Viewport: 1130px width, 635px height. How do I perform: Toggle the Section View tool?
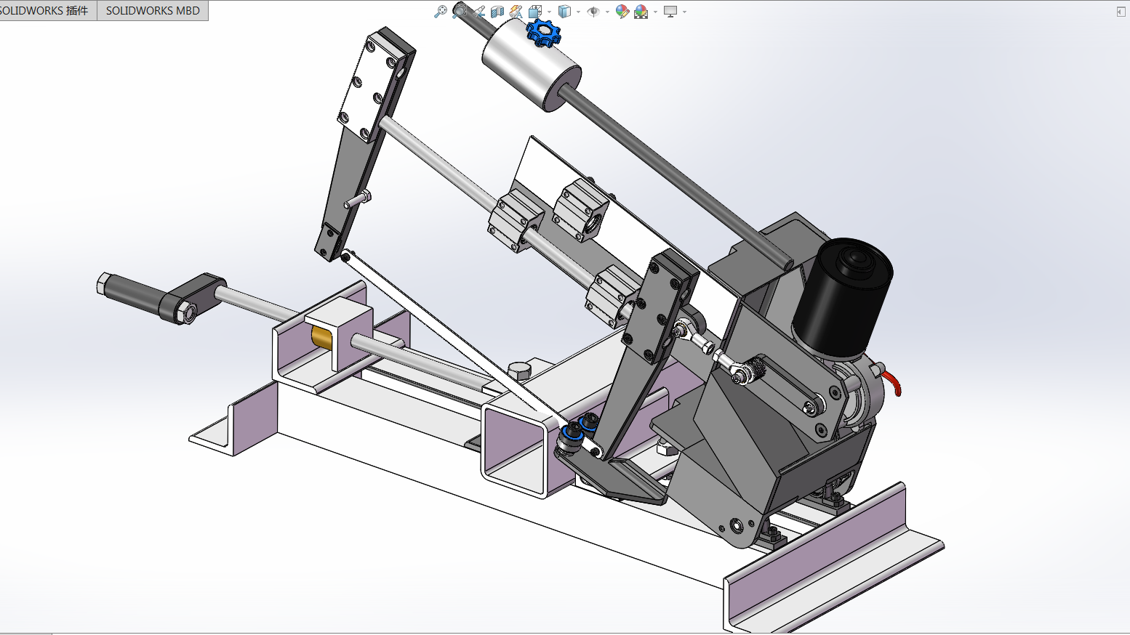[x=497, y=11]
